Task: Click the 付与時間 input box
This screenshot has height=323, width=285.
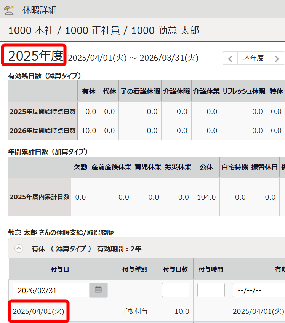Action: [x=211, y=290]
